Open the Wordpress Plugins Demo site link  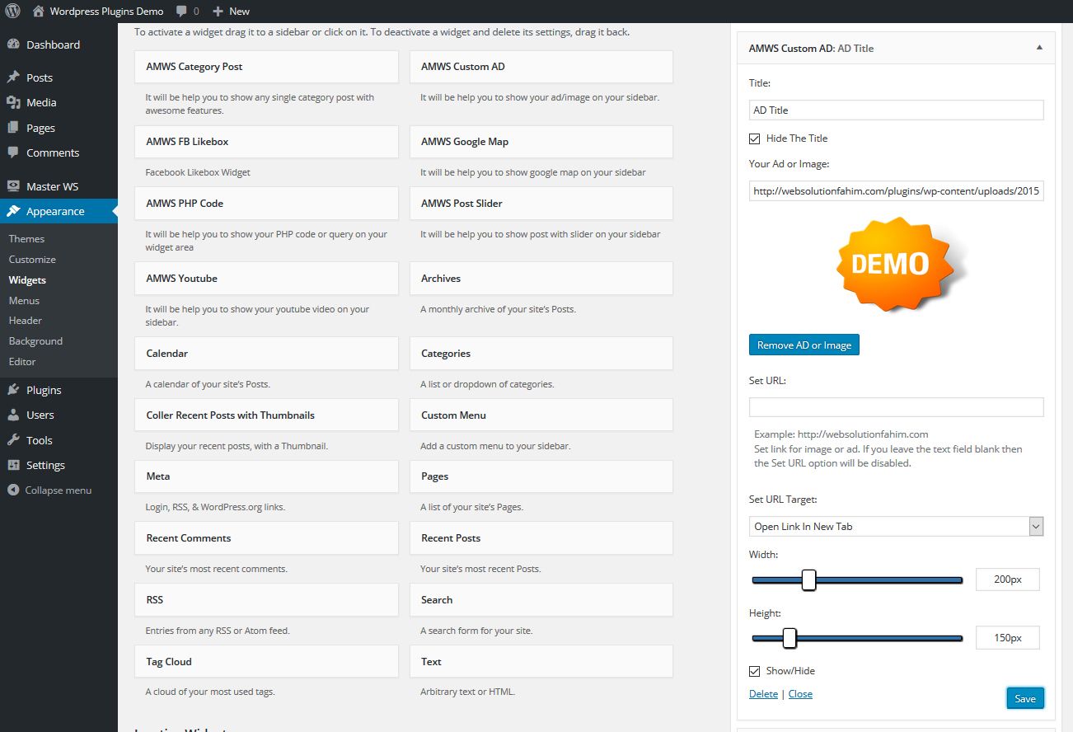106,12
